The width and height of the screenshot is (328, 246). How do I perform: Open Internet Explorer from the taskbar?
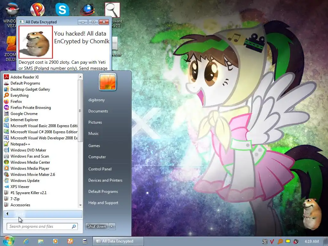point(26,241)
